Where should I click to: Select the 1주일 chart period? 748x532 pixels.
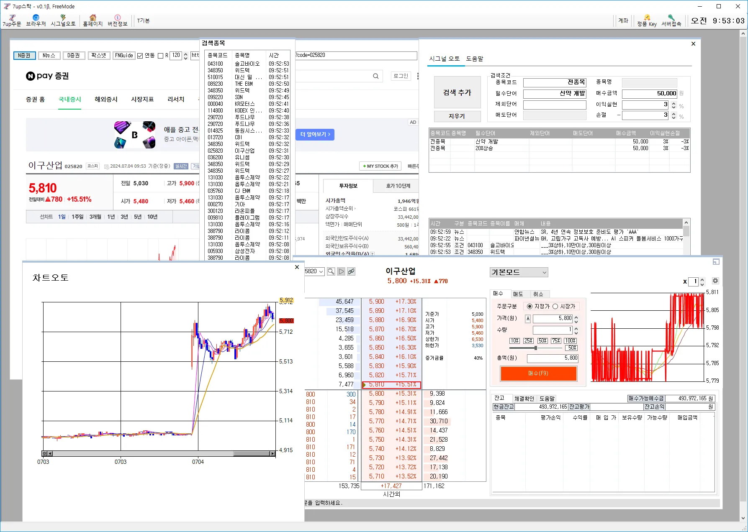point(77,217)
